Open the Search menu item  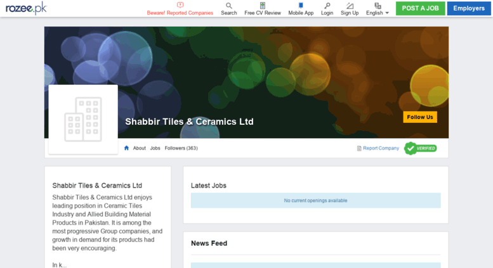(229, 13)
